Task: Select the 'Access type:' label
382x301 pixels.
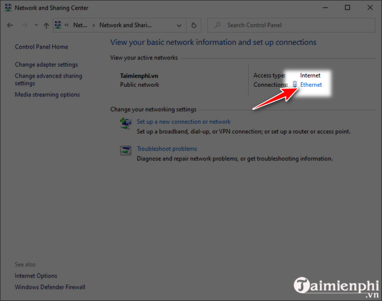Action: point(269,75)
